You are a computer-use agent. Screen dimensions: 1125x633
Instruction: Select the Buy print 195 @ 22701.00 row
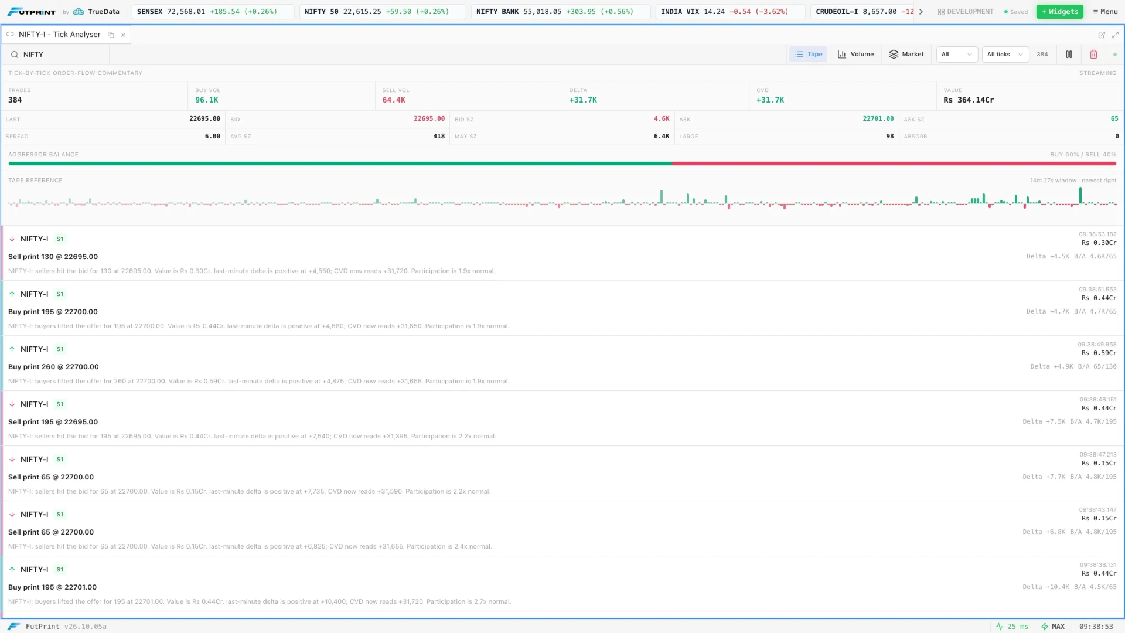[562, 584]
